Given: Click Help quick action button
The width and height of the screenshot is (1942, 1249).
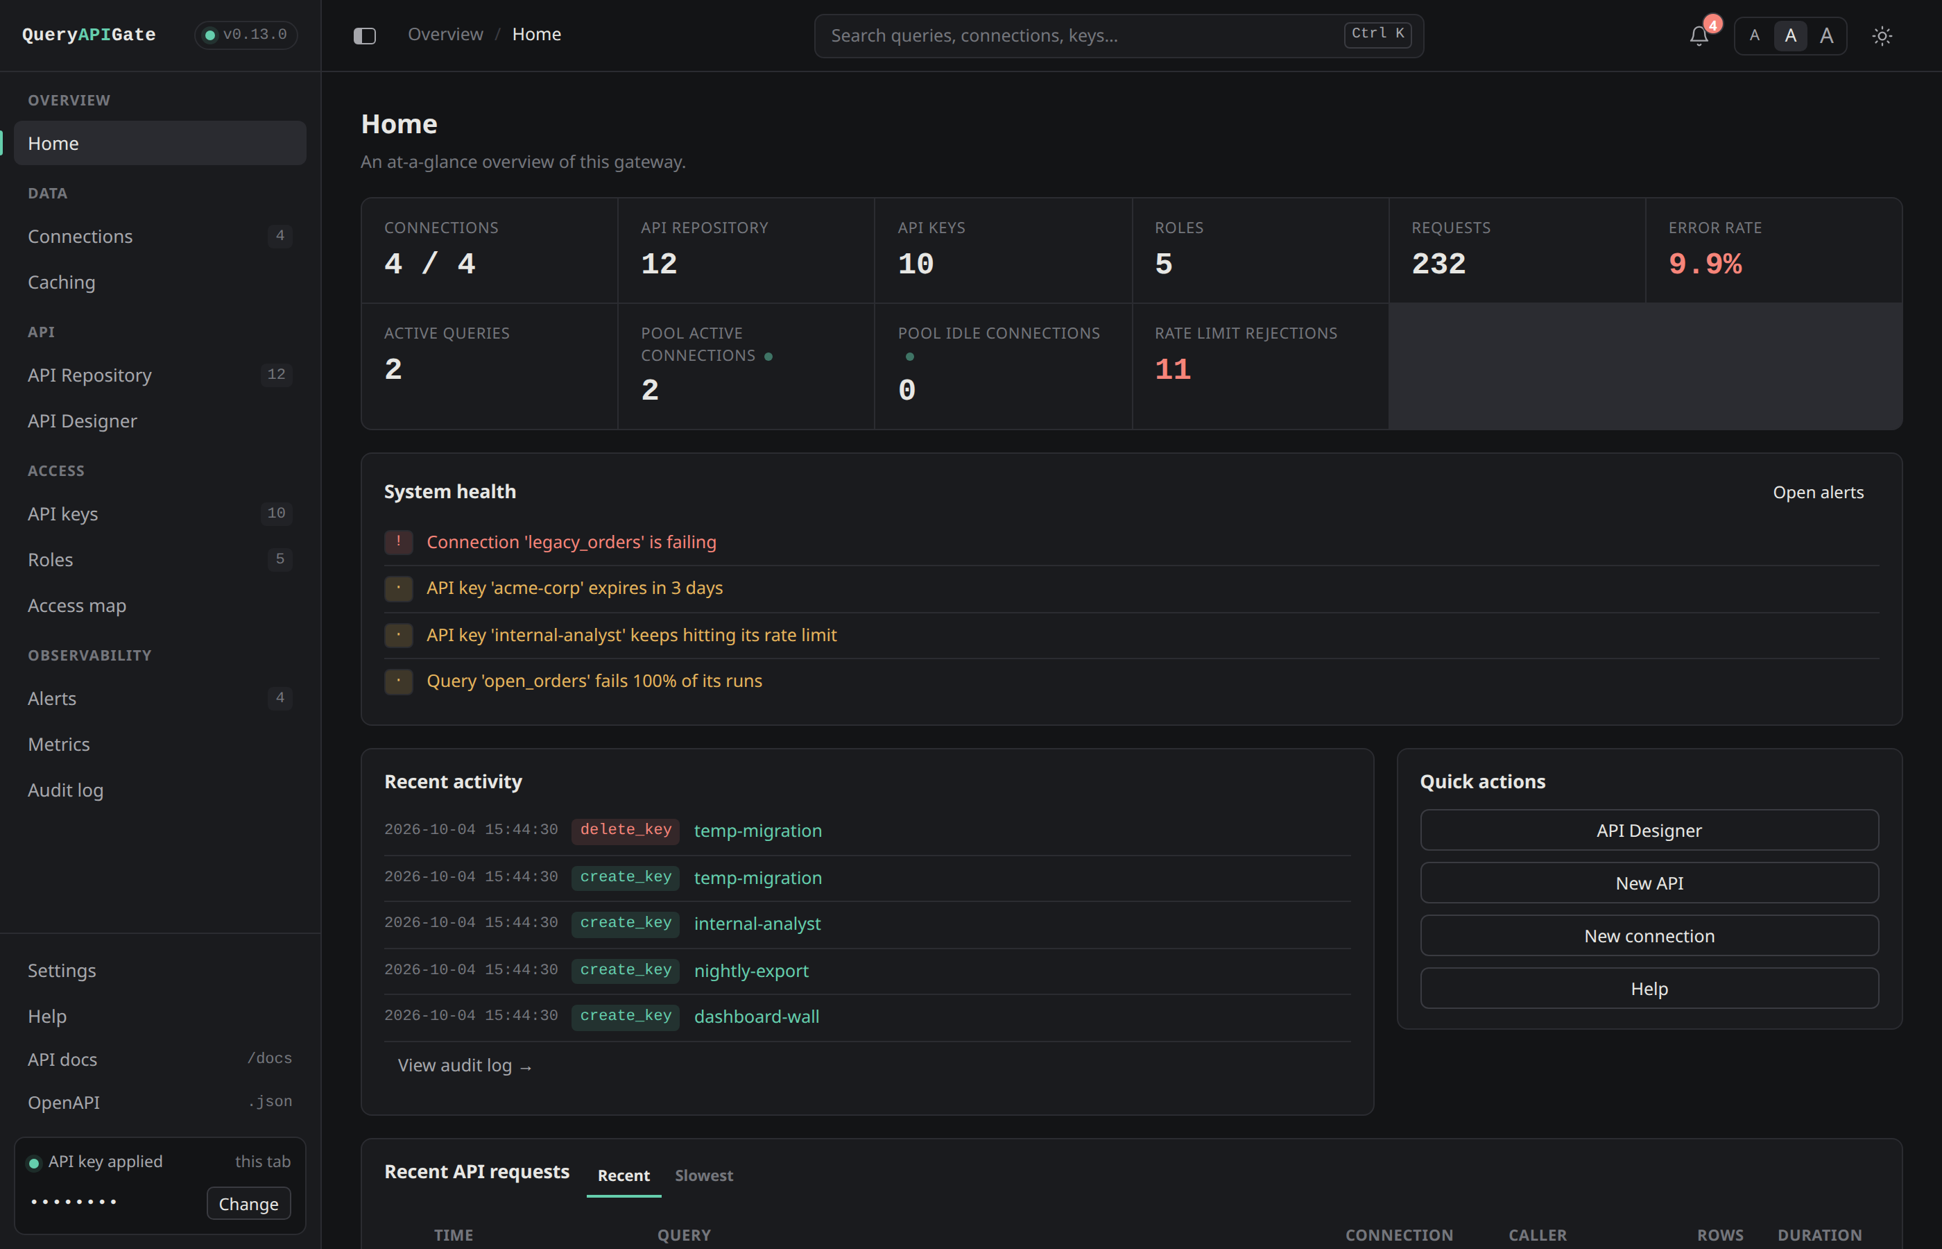Looking at the screenshot, I should (1649, 989).
